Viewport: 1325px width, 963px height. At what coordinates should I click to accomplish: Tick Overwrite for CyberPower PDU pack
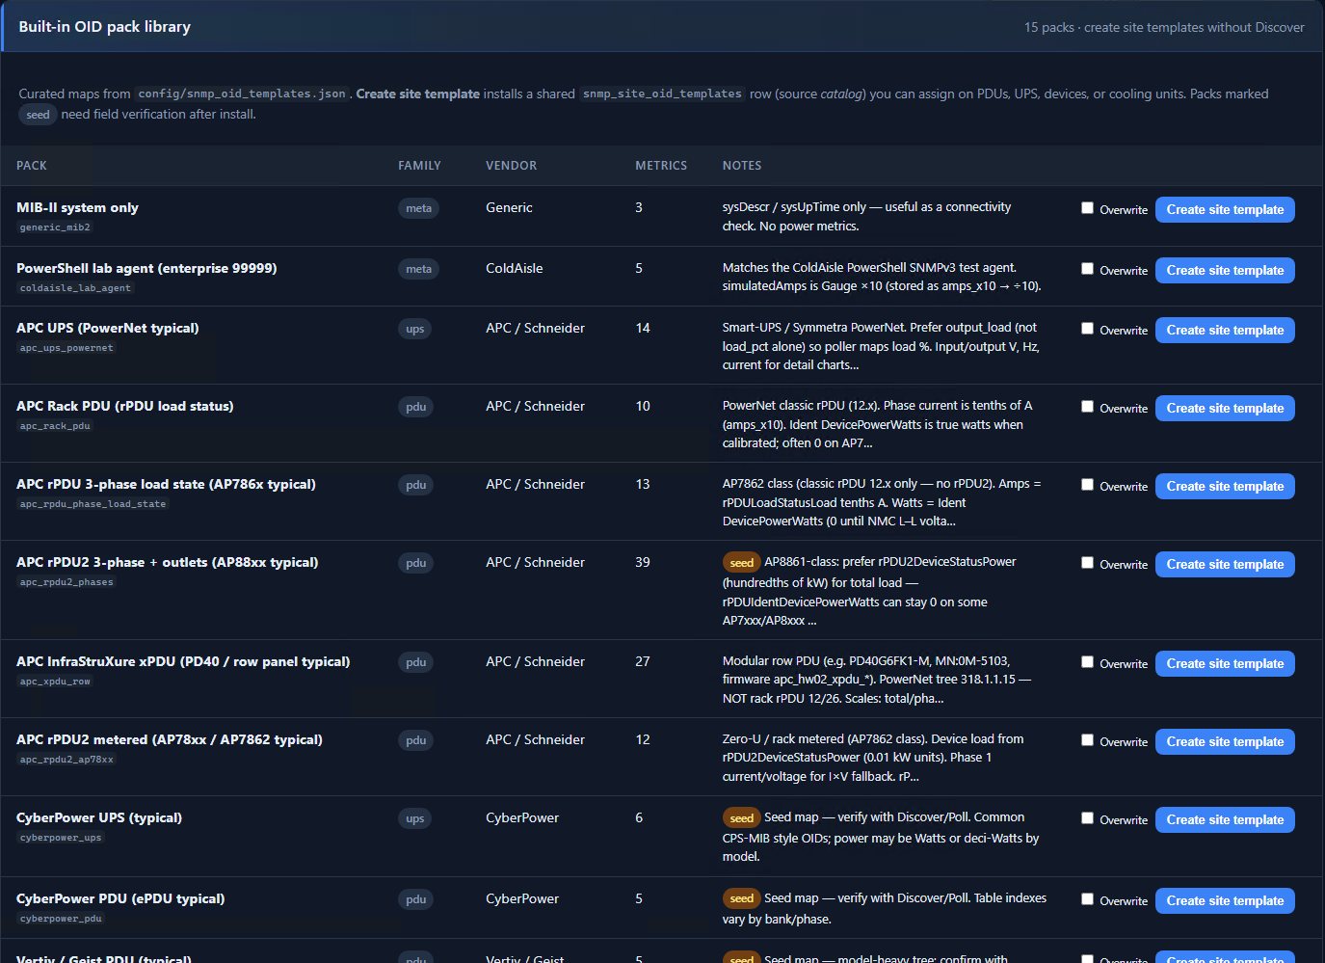(x=1087, y=899)
